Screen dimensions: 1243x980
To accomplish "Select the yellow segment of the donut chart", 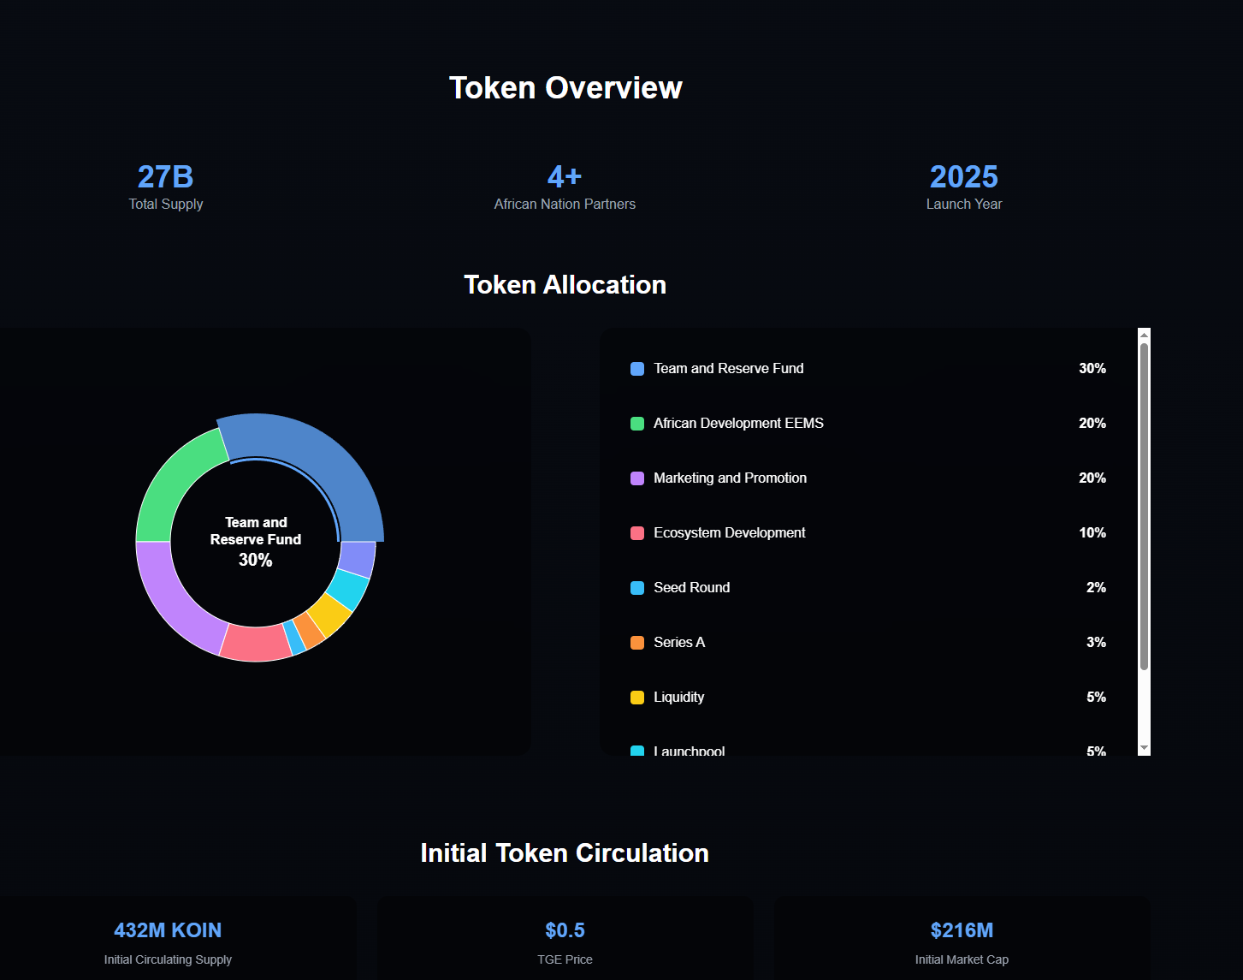I will (329, 614).
